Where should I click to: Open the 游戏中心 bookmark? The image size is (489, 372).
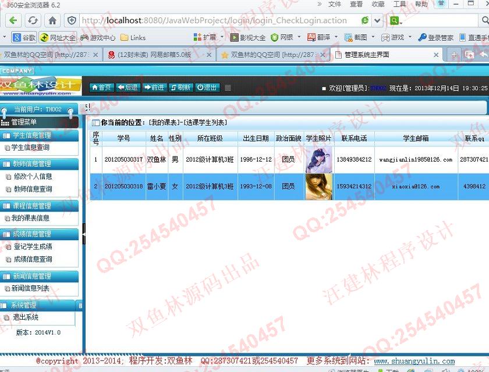tap(98, 38)
